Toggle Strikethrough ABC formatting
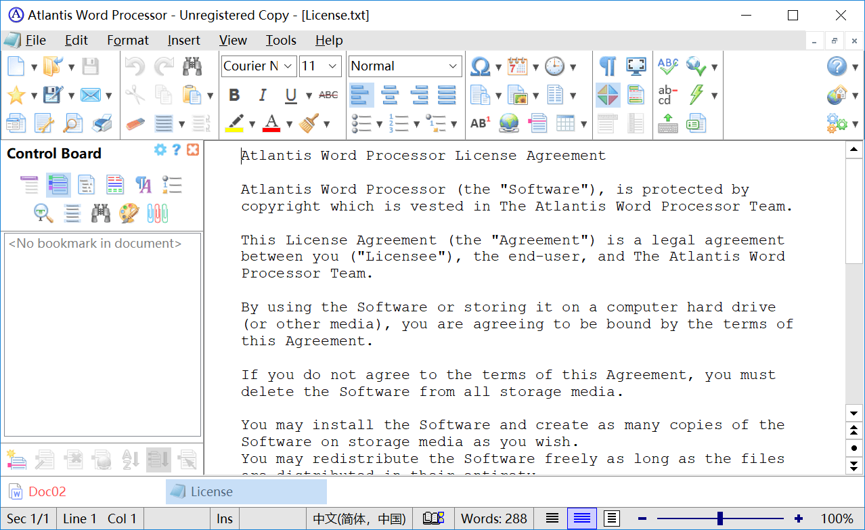Viewport: 865px width, 530px height. tap(328, 95)
